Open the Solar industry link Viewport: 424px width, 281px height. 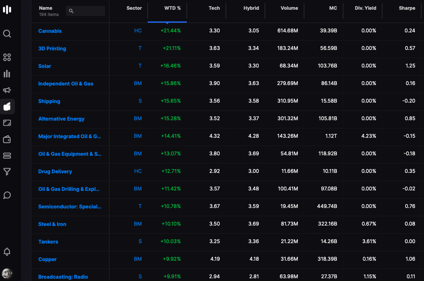45,66
